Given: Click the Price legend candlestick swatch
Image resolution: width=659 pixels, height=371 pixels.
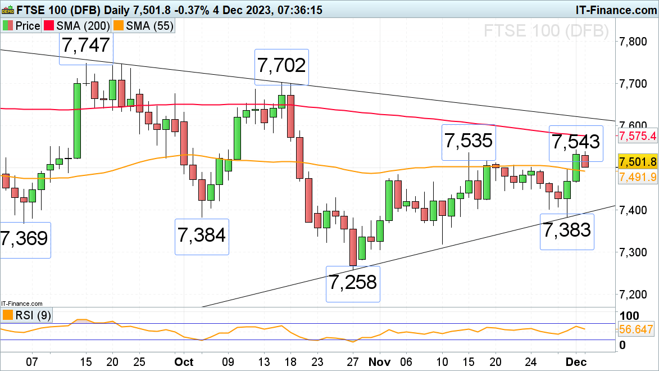Looking at the screenshot, I should click(x=7, y=26).
